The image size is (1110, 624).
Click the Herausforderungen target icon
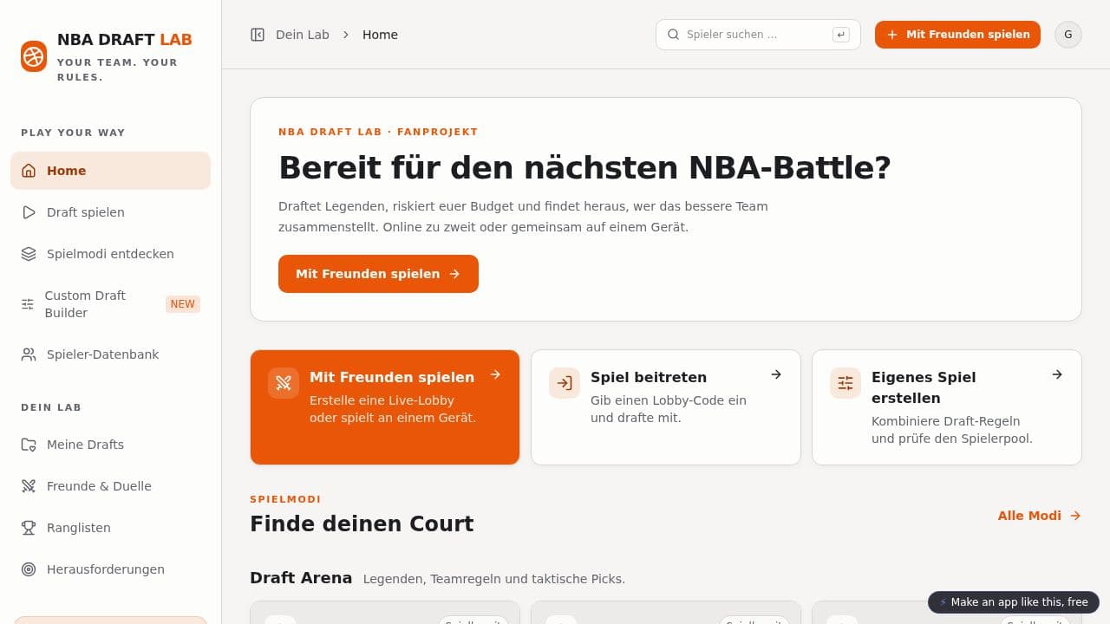(29, 569)
